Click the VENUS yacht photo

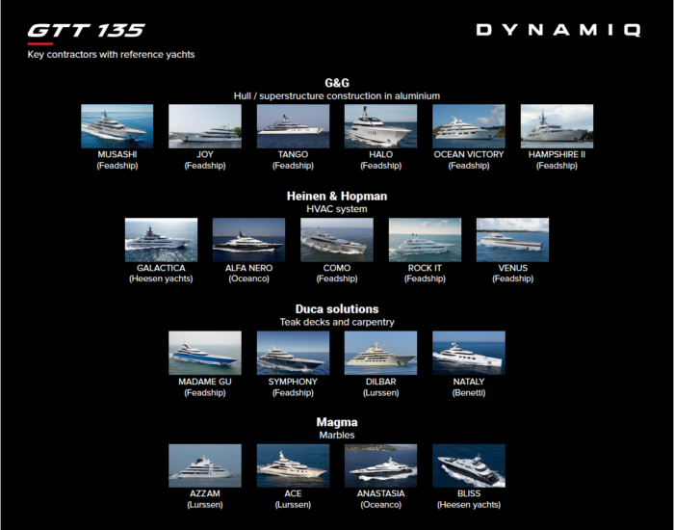[513, 240]
